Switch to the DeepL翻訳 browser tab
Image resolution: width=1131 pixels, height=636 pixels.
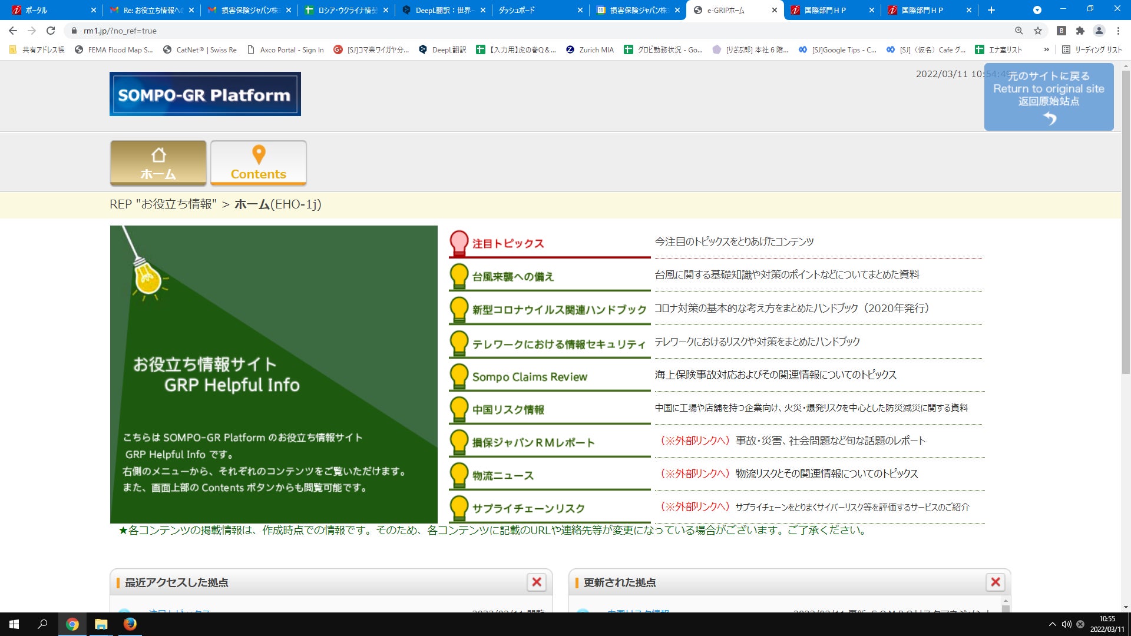click(x=442, y=10)
